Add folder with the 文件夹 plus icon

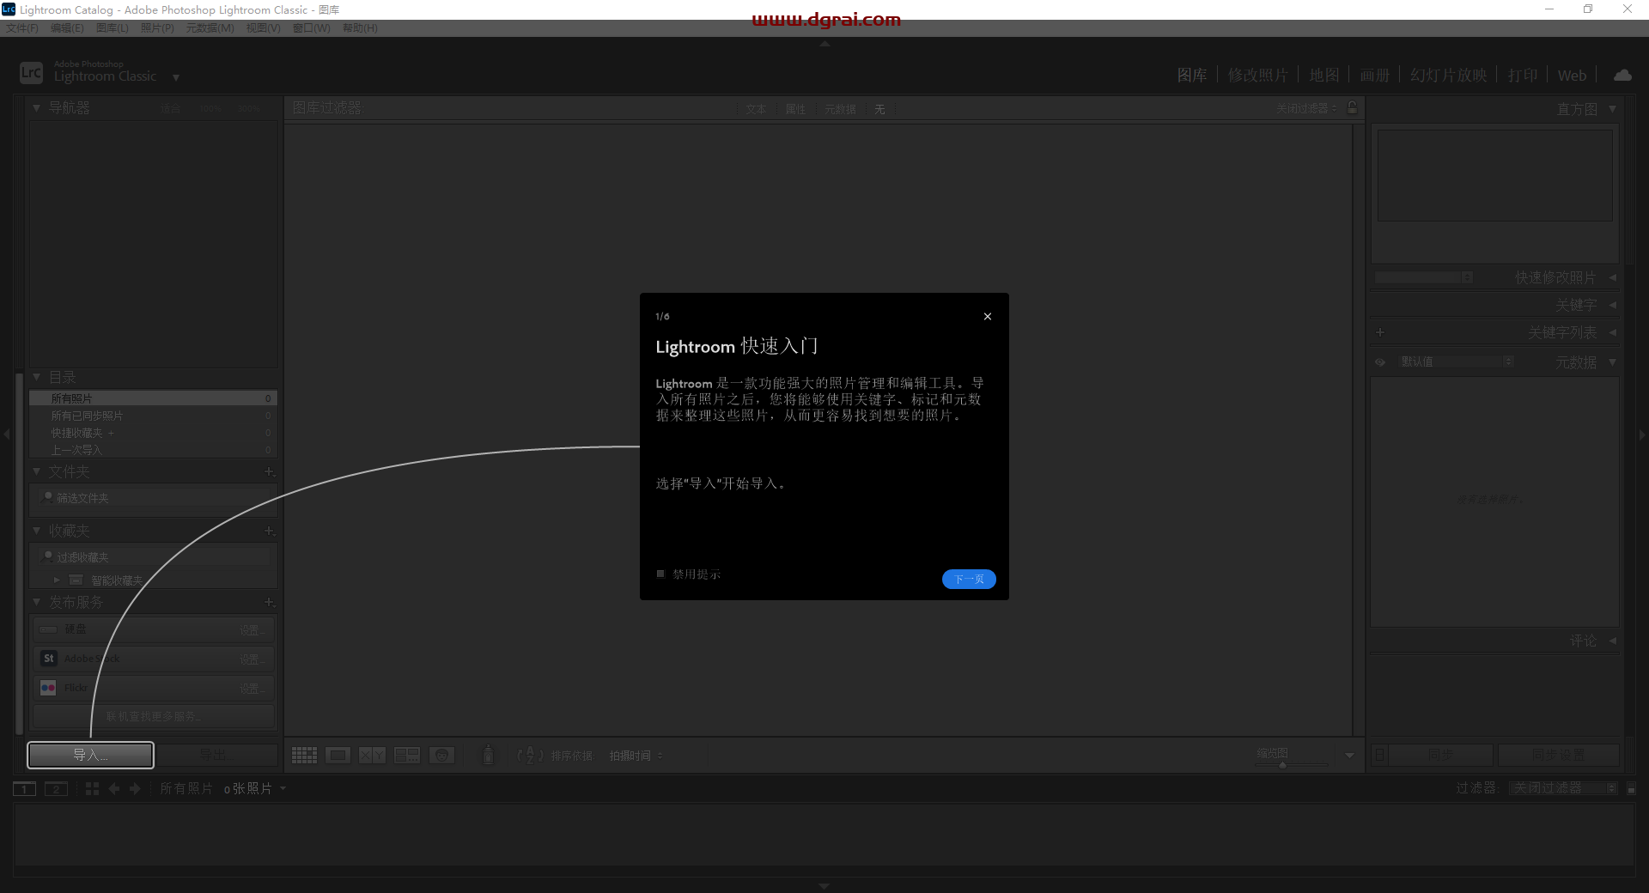tap(269, 471)
